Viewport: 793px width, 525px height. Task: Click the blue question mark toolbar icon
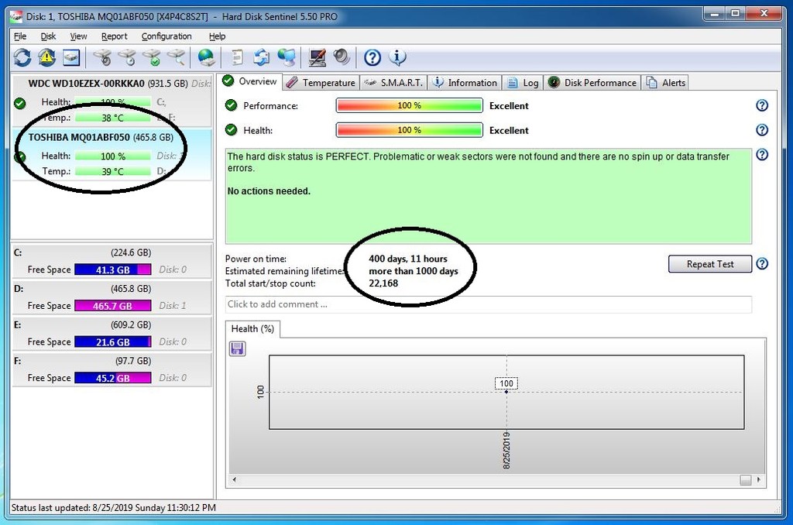pos(372,57)
